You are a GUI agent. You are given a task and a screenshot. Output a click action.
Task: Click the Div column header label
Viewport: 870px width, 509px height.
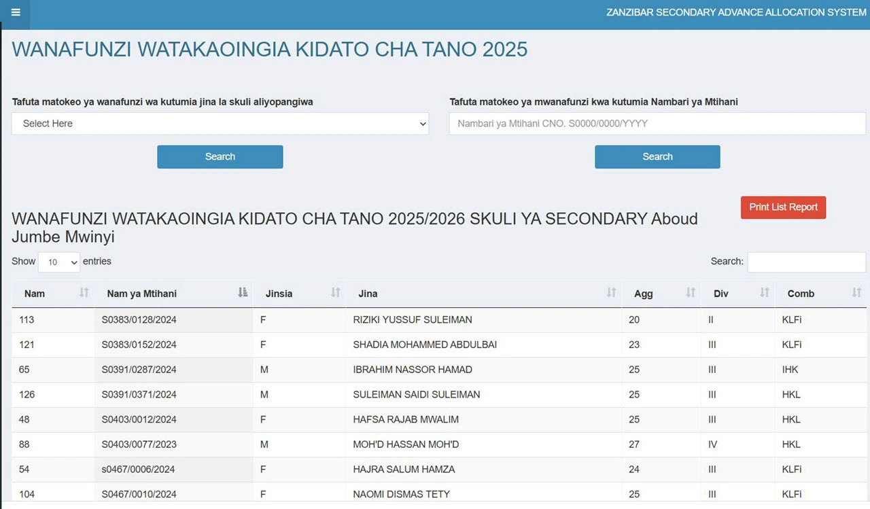click(721, 294)
